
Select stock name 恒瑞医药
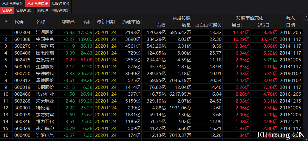[45, 46]
